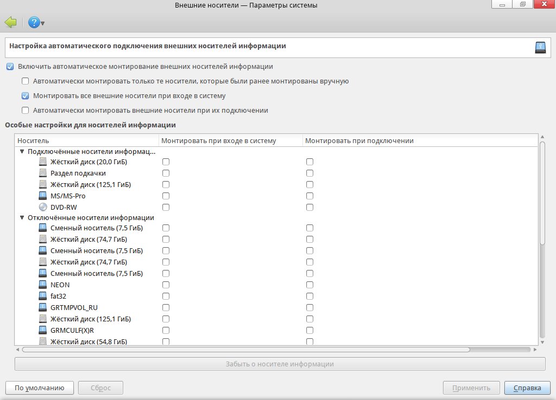Click the scroll down arrow of device list
The height and width of the screenshot is (400, 556).
(x=542, y=343)
